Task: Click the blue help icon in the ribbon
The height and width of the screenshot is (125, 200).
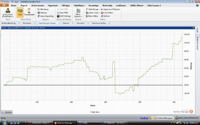Action: pos(197,5)
